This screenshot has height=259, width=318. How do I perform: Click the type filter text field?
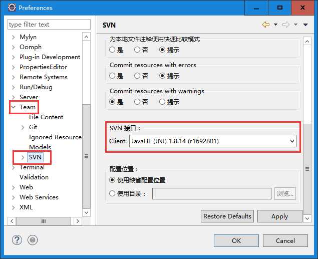49,25
